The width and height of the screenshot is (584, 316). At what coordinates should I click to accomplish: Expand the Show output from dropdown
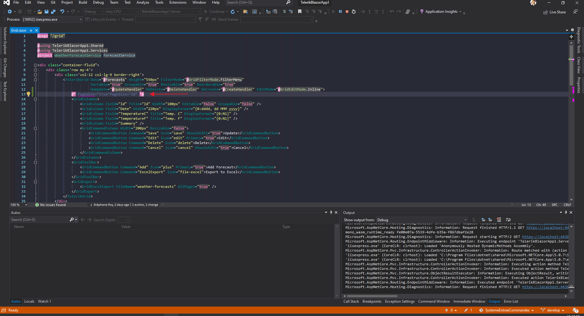pos(422,220)
